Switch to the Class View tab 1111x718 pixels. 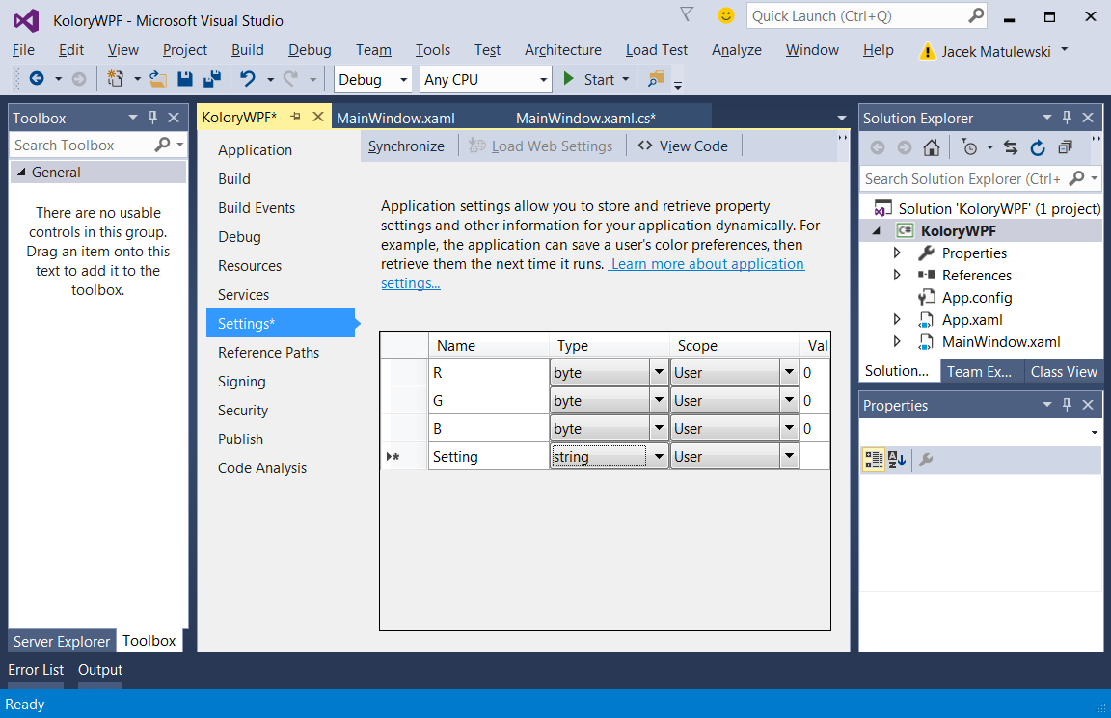(1064, 372)
